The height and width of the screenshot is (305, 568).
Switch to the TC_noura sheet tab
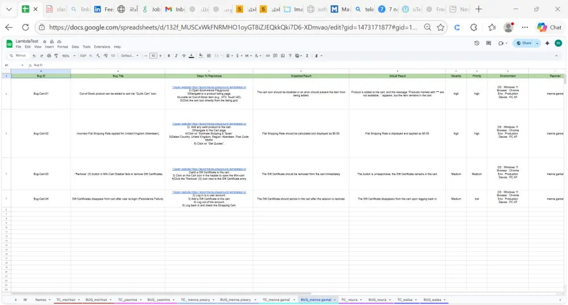(351, 300)
